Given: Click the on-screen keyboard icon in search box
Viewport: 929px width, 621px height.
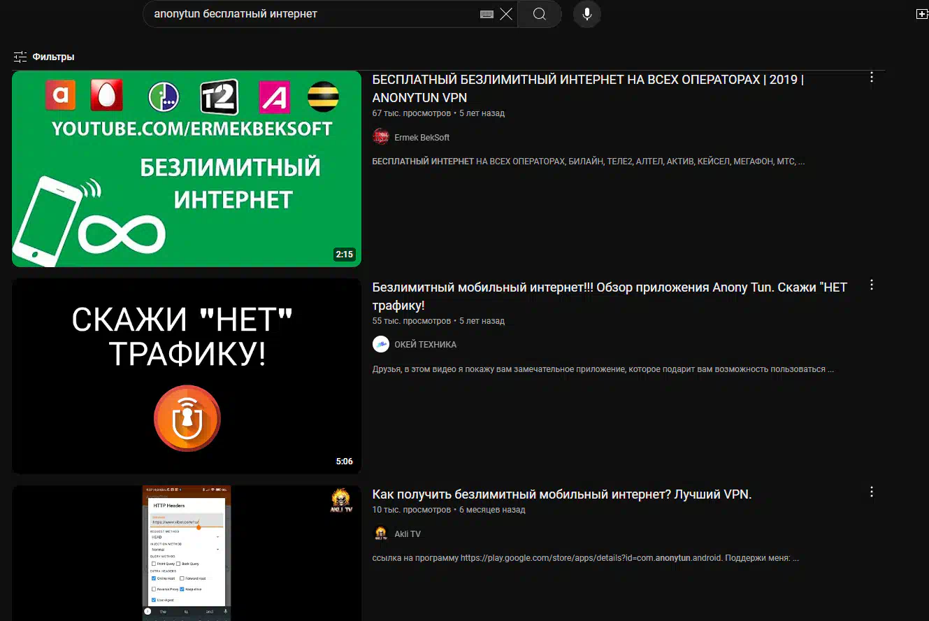Looking at the screenshot, I should pos(487,14).
